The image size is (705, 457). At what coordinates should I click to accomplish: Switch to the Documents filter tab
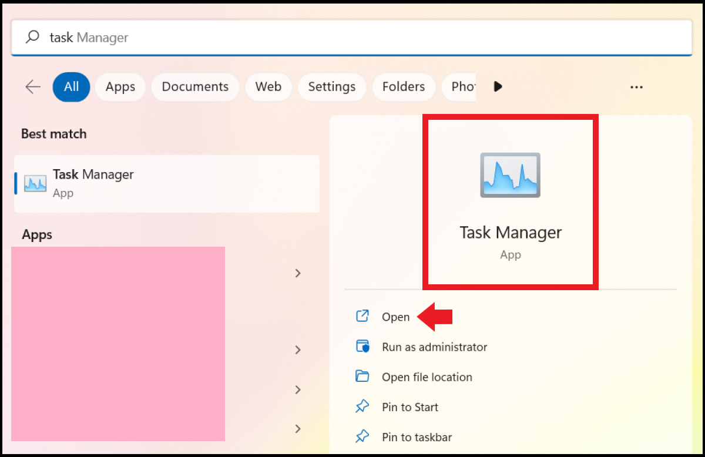[195, 87]
